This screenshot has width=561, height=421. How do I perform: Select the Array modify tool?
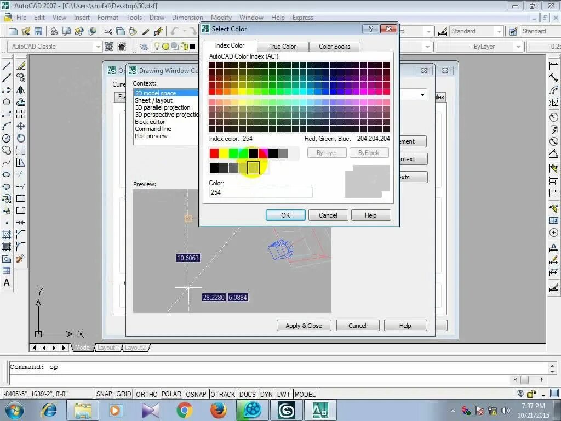pos(21,114)
